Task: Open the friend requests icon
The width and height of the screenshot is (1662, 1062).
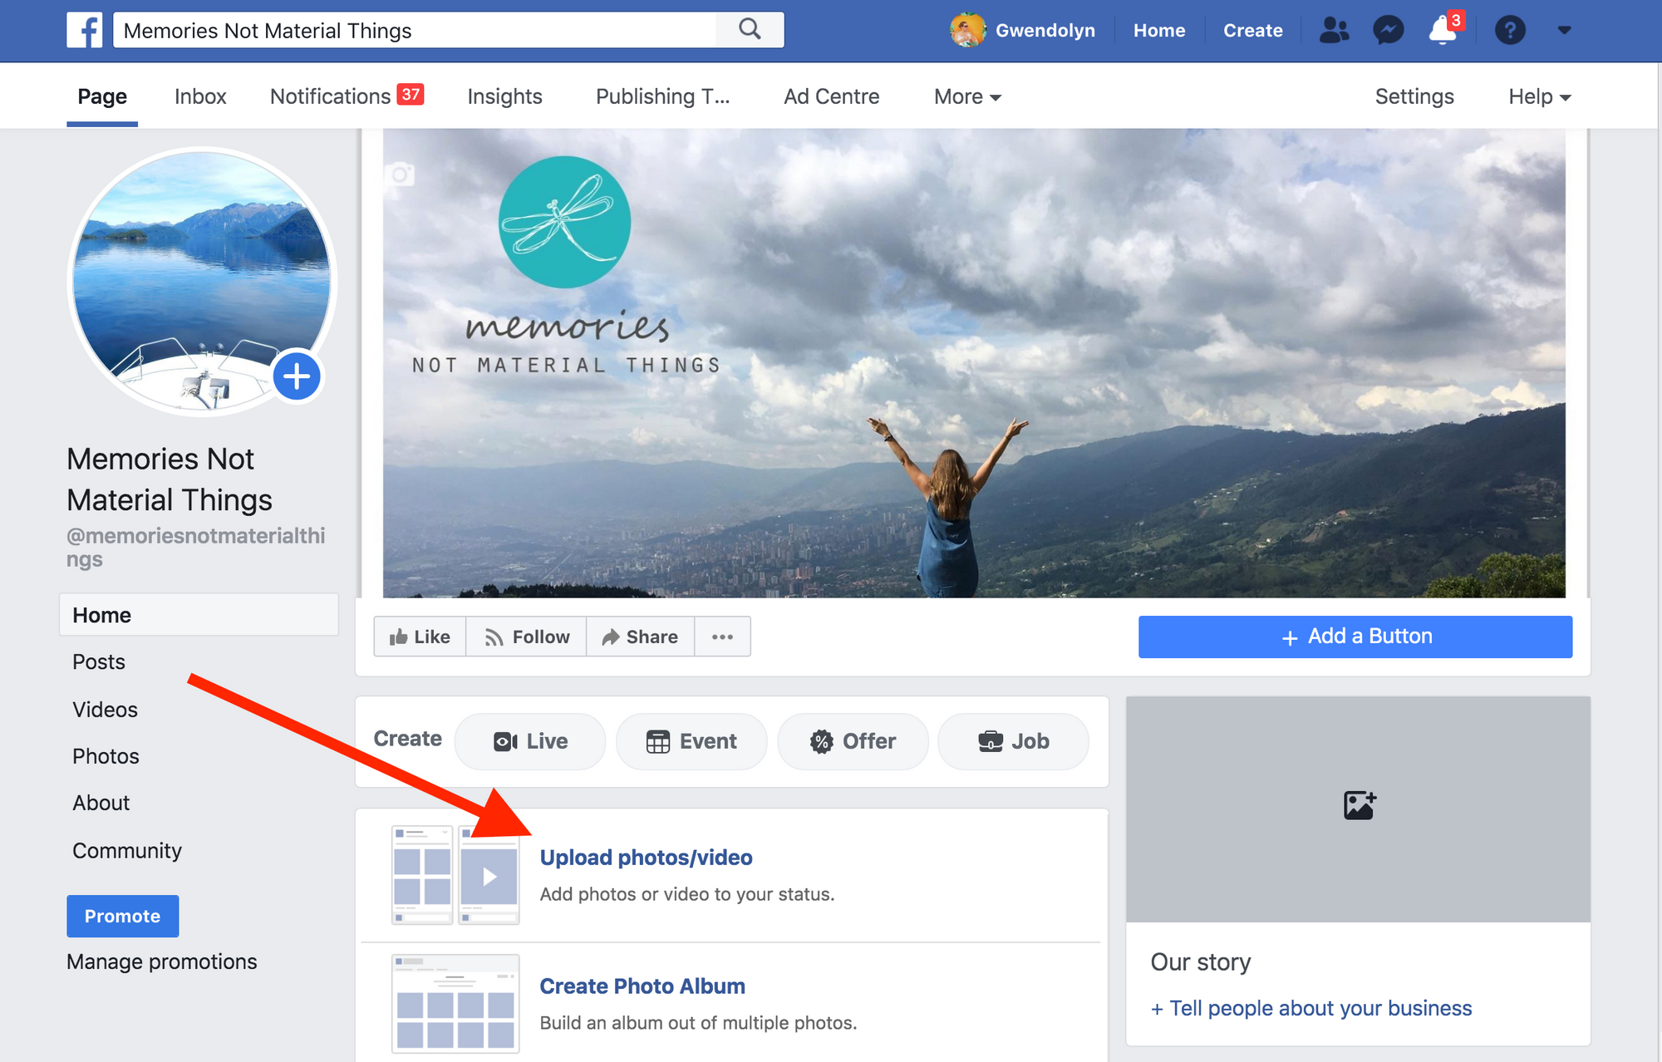Action: point(1334,31)
